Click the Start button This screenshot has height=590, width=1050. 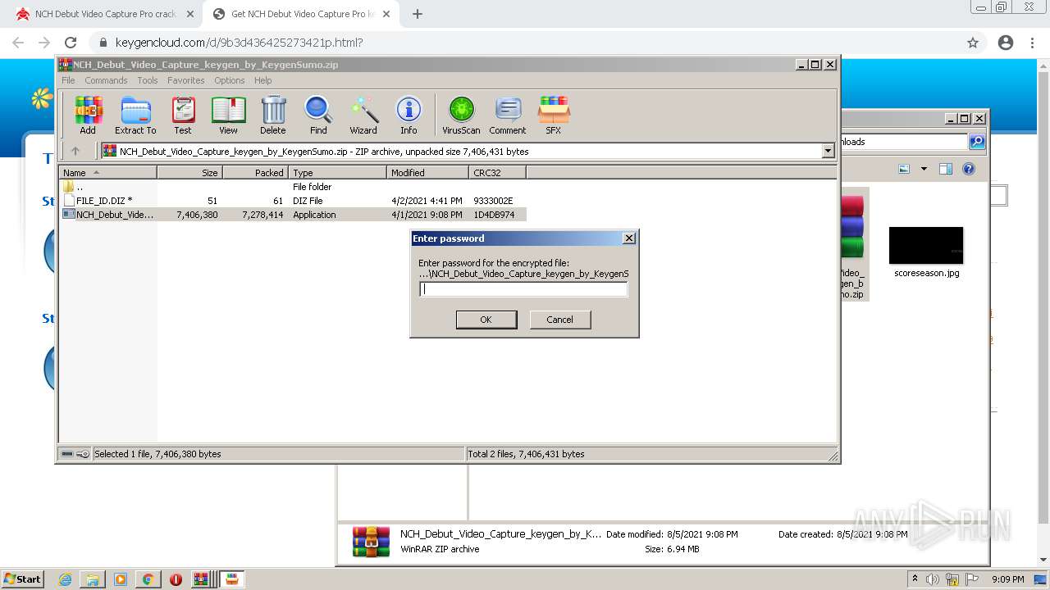click(22, 579)
